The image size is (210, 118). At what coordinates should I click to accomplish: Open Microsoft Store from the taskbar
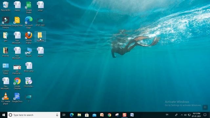click(87, 115)
